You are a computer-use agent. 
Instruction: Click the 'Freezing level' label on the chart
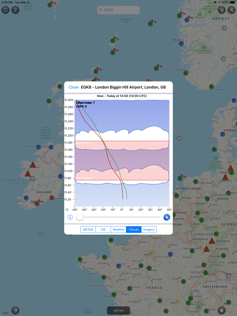tap(84, 178)
